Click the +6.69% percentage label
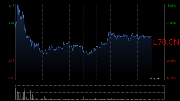Viewport: 180px width, 101px height. pos(171,6)
